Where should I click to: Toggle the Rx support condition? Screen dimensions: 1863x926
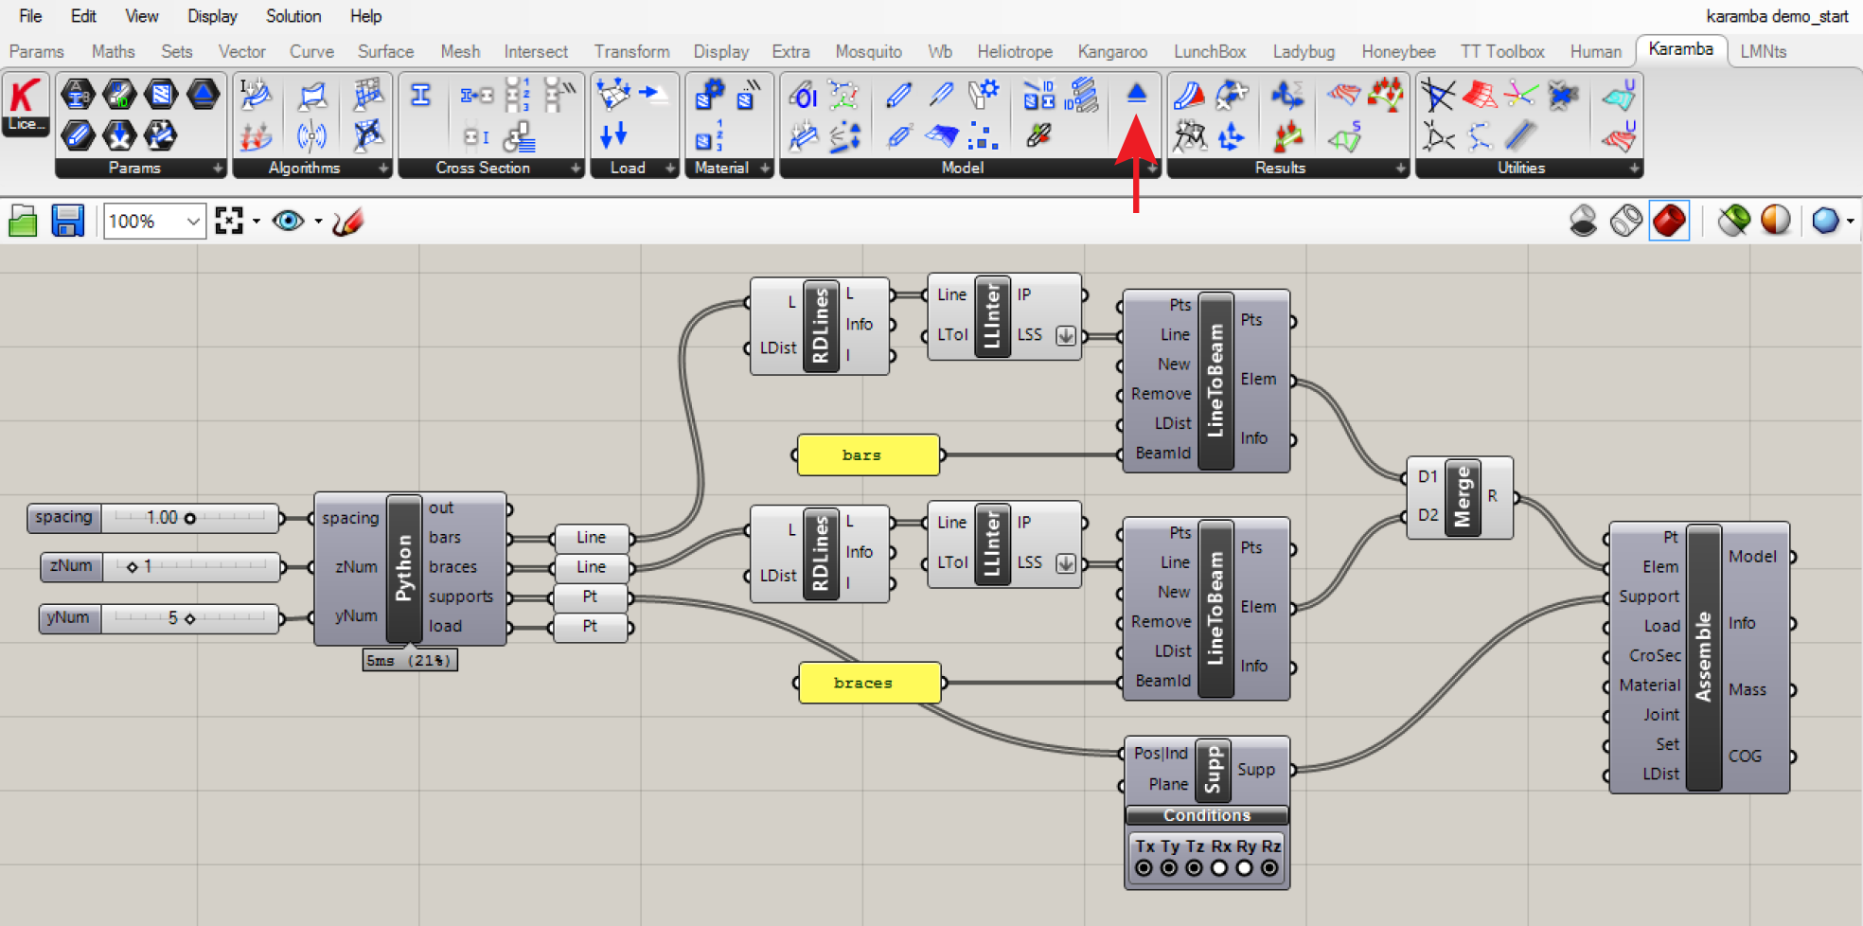pos(1219,867)
